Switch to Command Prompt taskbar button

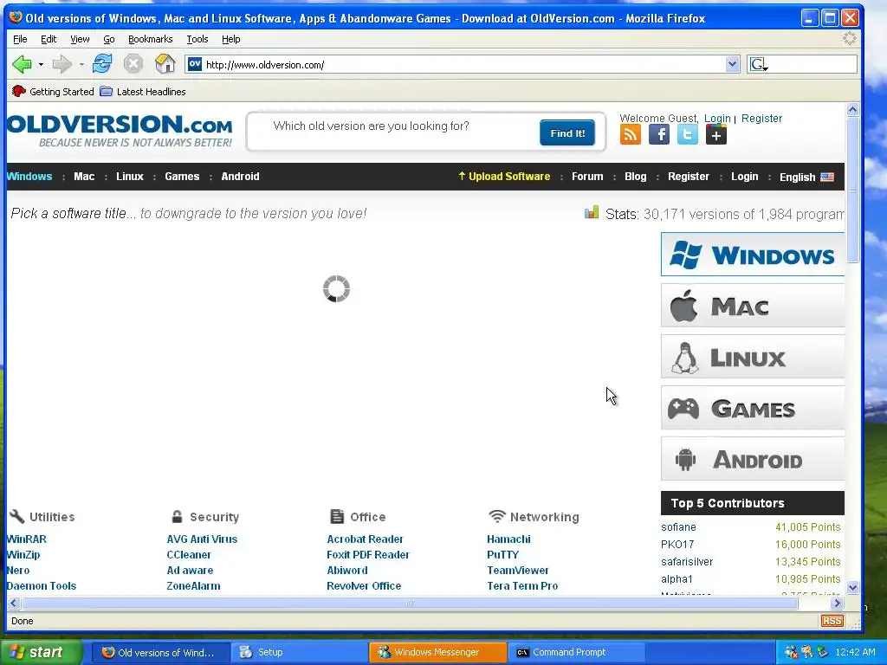[576, 652]
